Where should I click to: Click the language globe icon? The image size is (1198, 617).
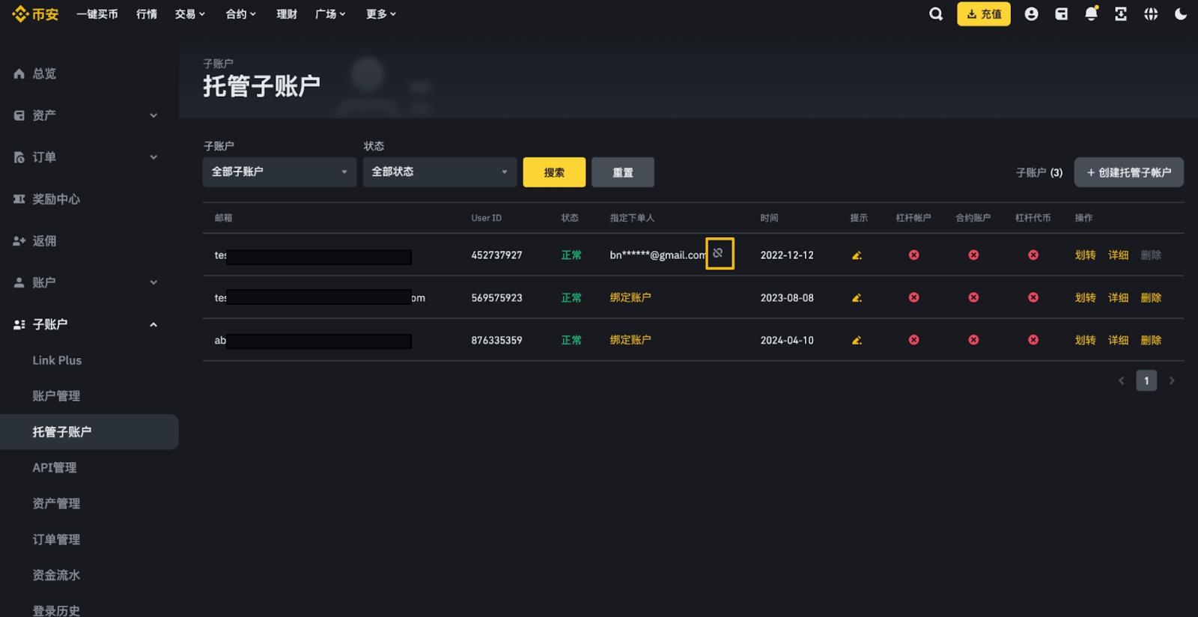click(1151, 14)
